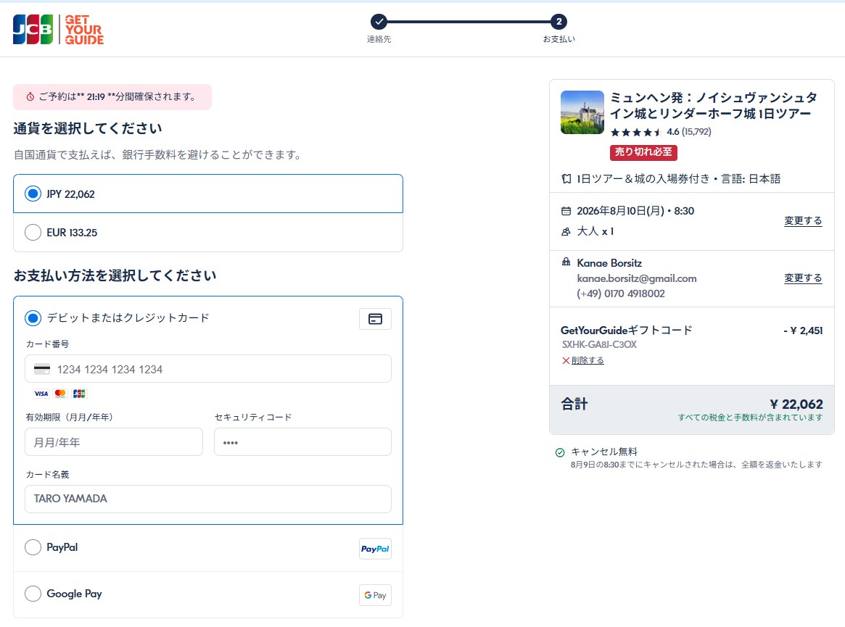Click the 売り切れ必至 red badge
This screenshot has height=627, width=845.
click(x=643, y=152)
